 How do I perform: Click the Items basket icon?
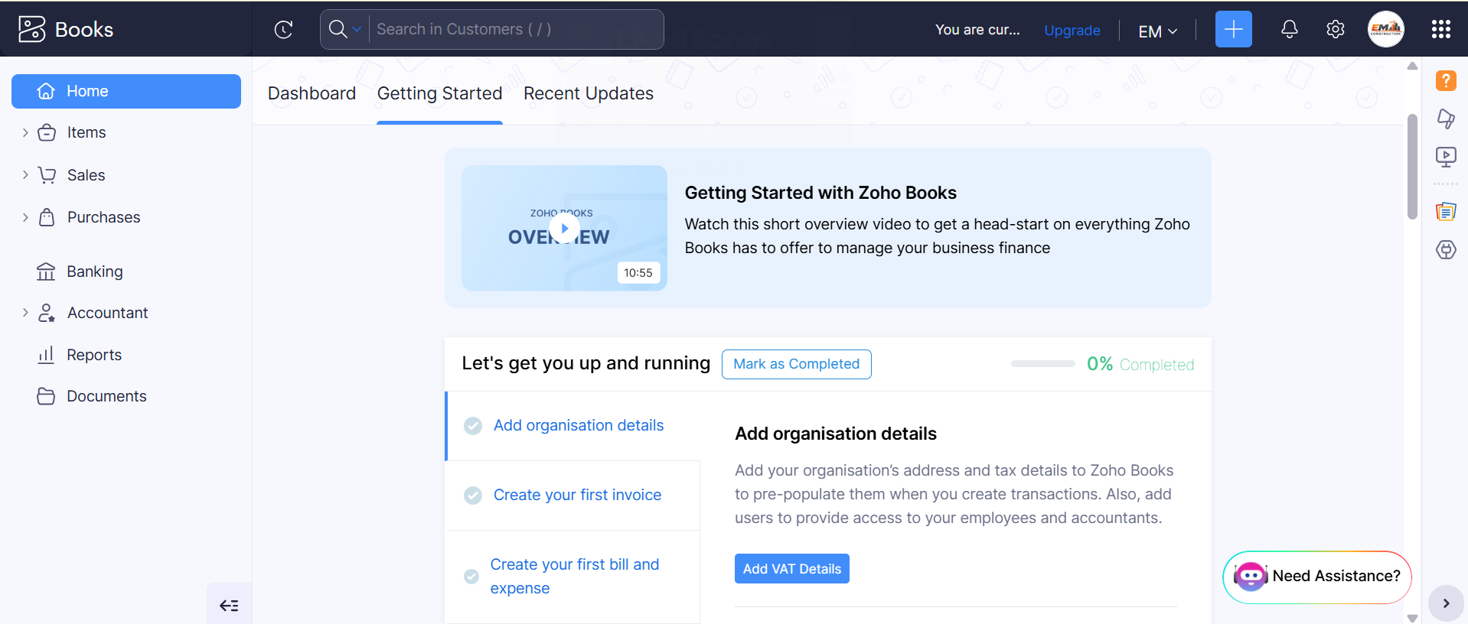(x=47, y=132)
